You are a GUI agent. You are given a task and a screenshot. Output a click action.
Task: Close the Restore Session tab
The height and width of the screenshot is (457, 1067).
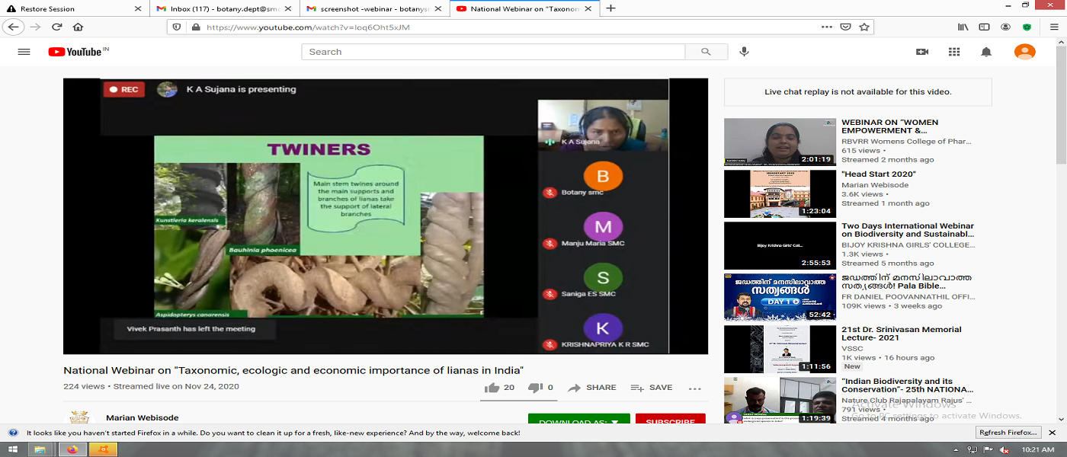137,8
